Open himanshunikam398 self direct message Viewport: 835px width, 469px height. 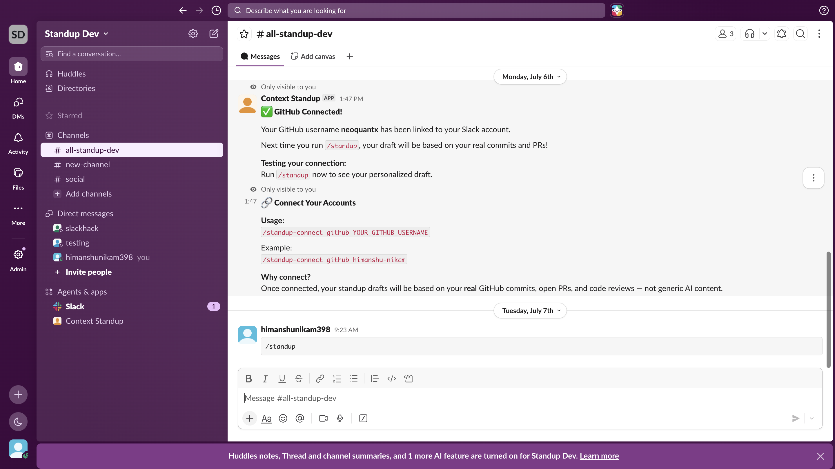(x=132, y=257)
